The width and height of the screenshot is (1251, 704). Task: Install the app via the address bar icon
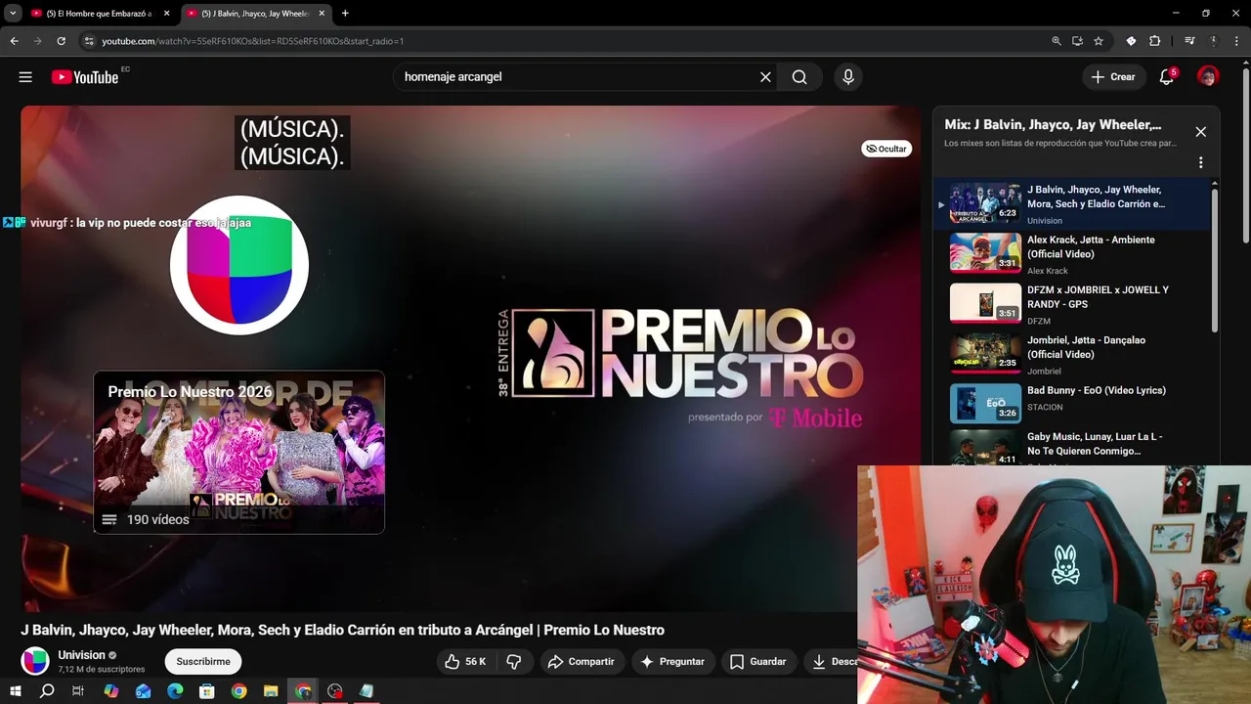point(1077,41)
